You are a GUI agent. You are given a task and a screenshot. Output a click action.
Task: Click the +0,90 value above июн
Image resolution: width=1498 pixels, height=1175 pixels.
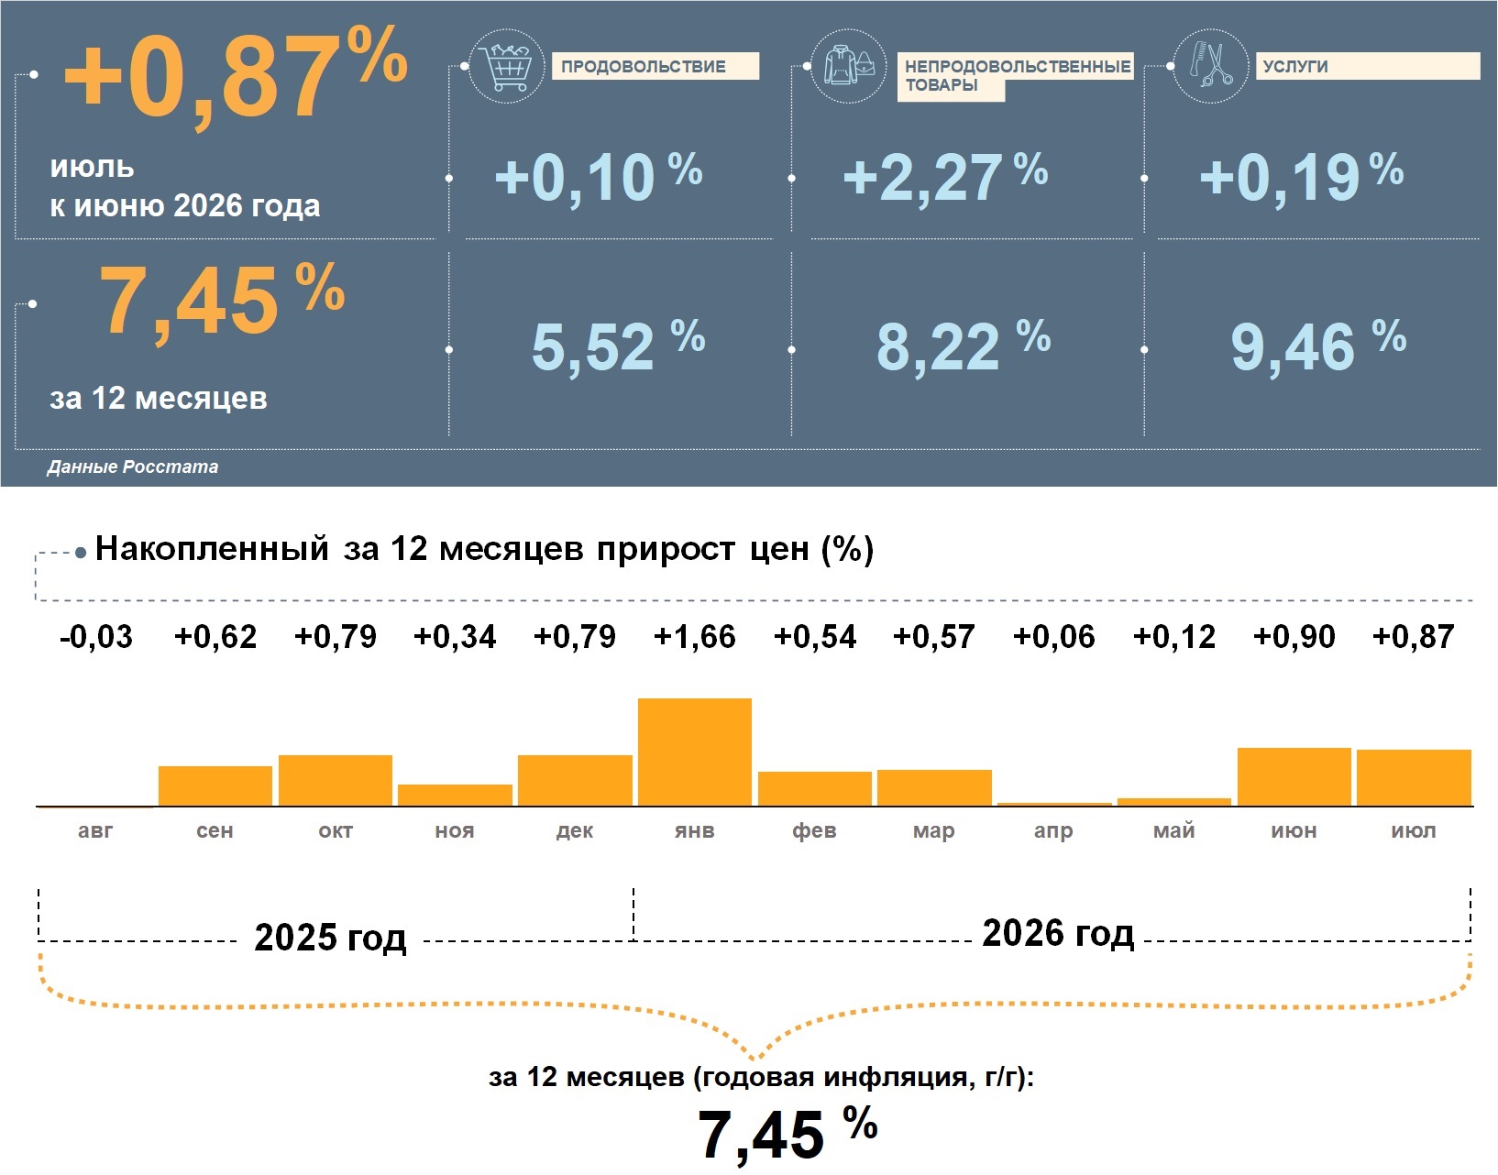tap(1294, 636)
